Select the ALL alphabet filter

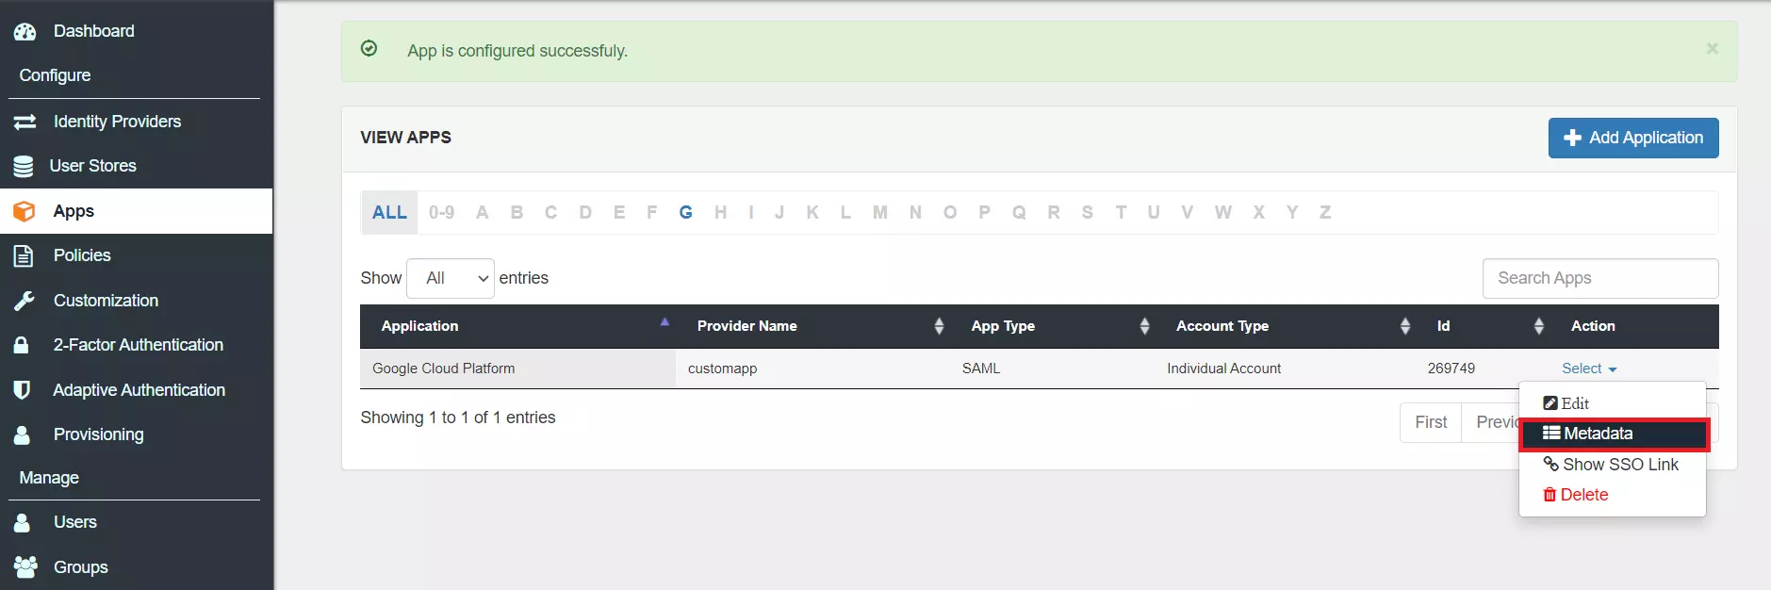tap(389, 212)
